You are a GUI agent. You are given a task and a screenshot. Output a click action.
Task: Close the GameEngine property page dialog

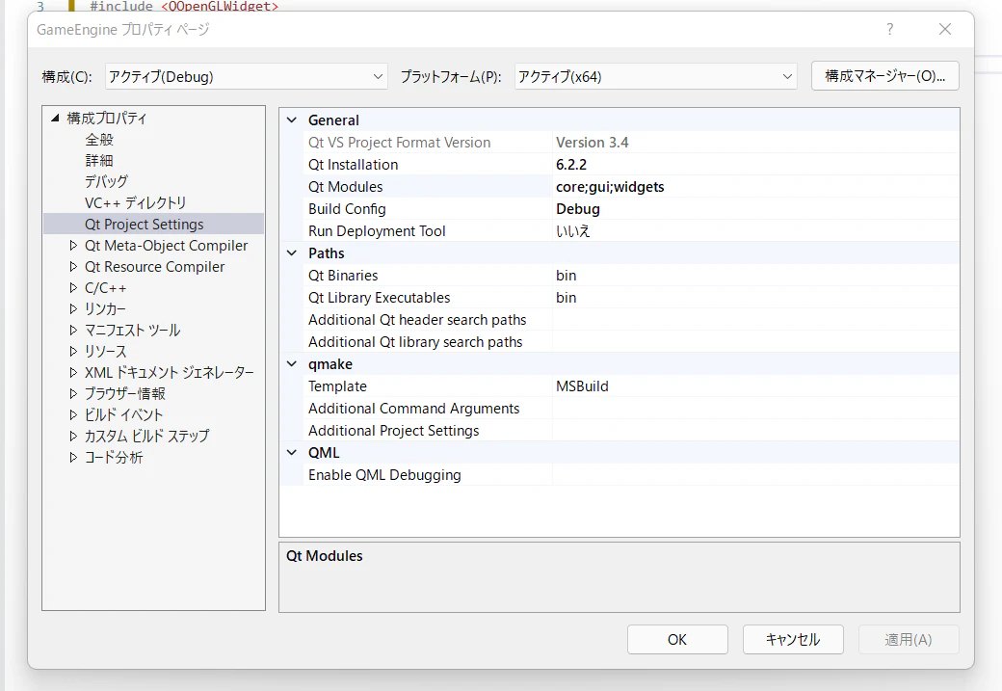(x=945, y=29)
